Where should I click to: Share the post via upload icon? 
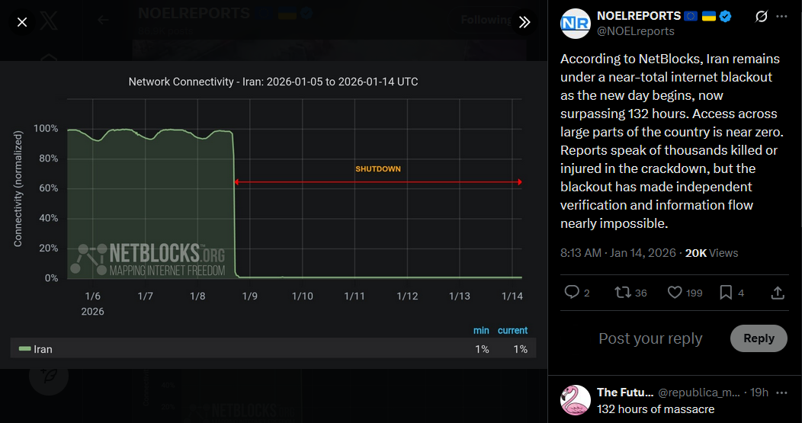pyautogui.click(x=778, y=292)
